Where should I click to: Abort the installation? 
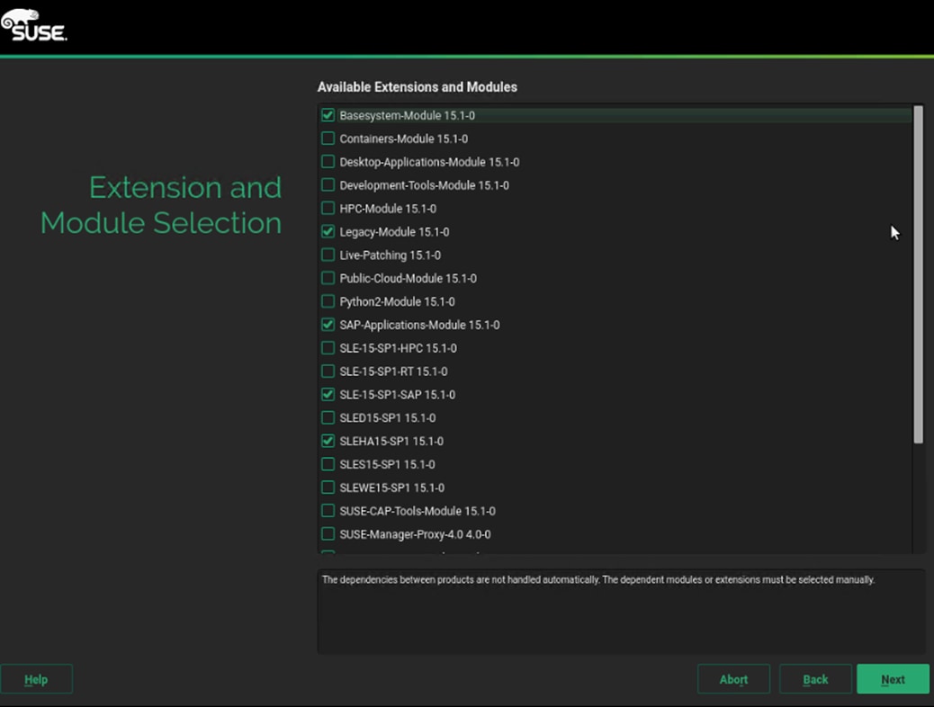coord(733,679)
